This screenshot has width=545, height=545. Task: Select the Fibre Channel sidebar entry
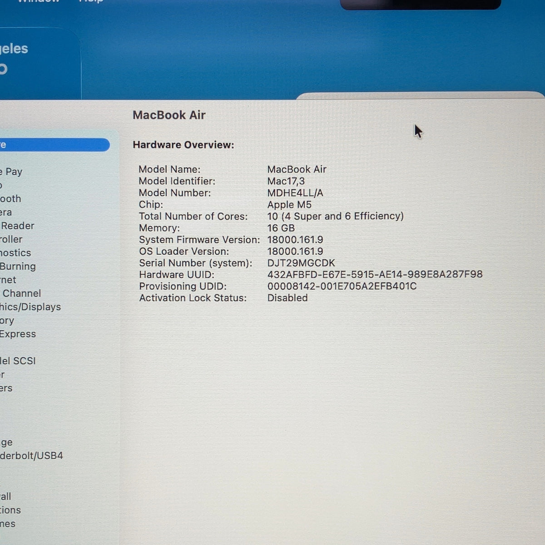coord(20,293)
